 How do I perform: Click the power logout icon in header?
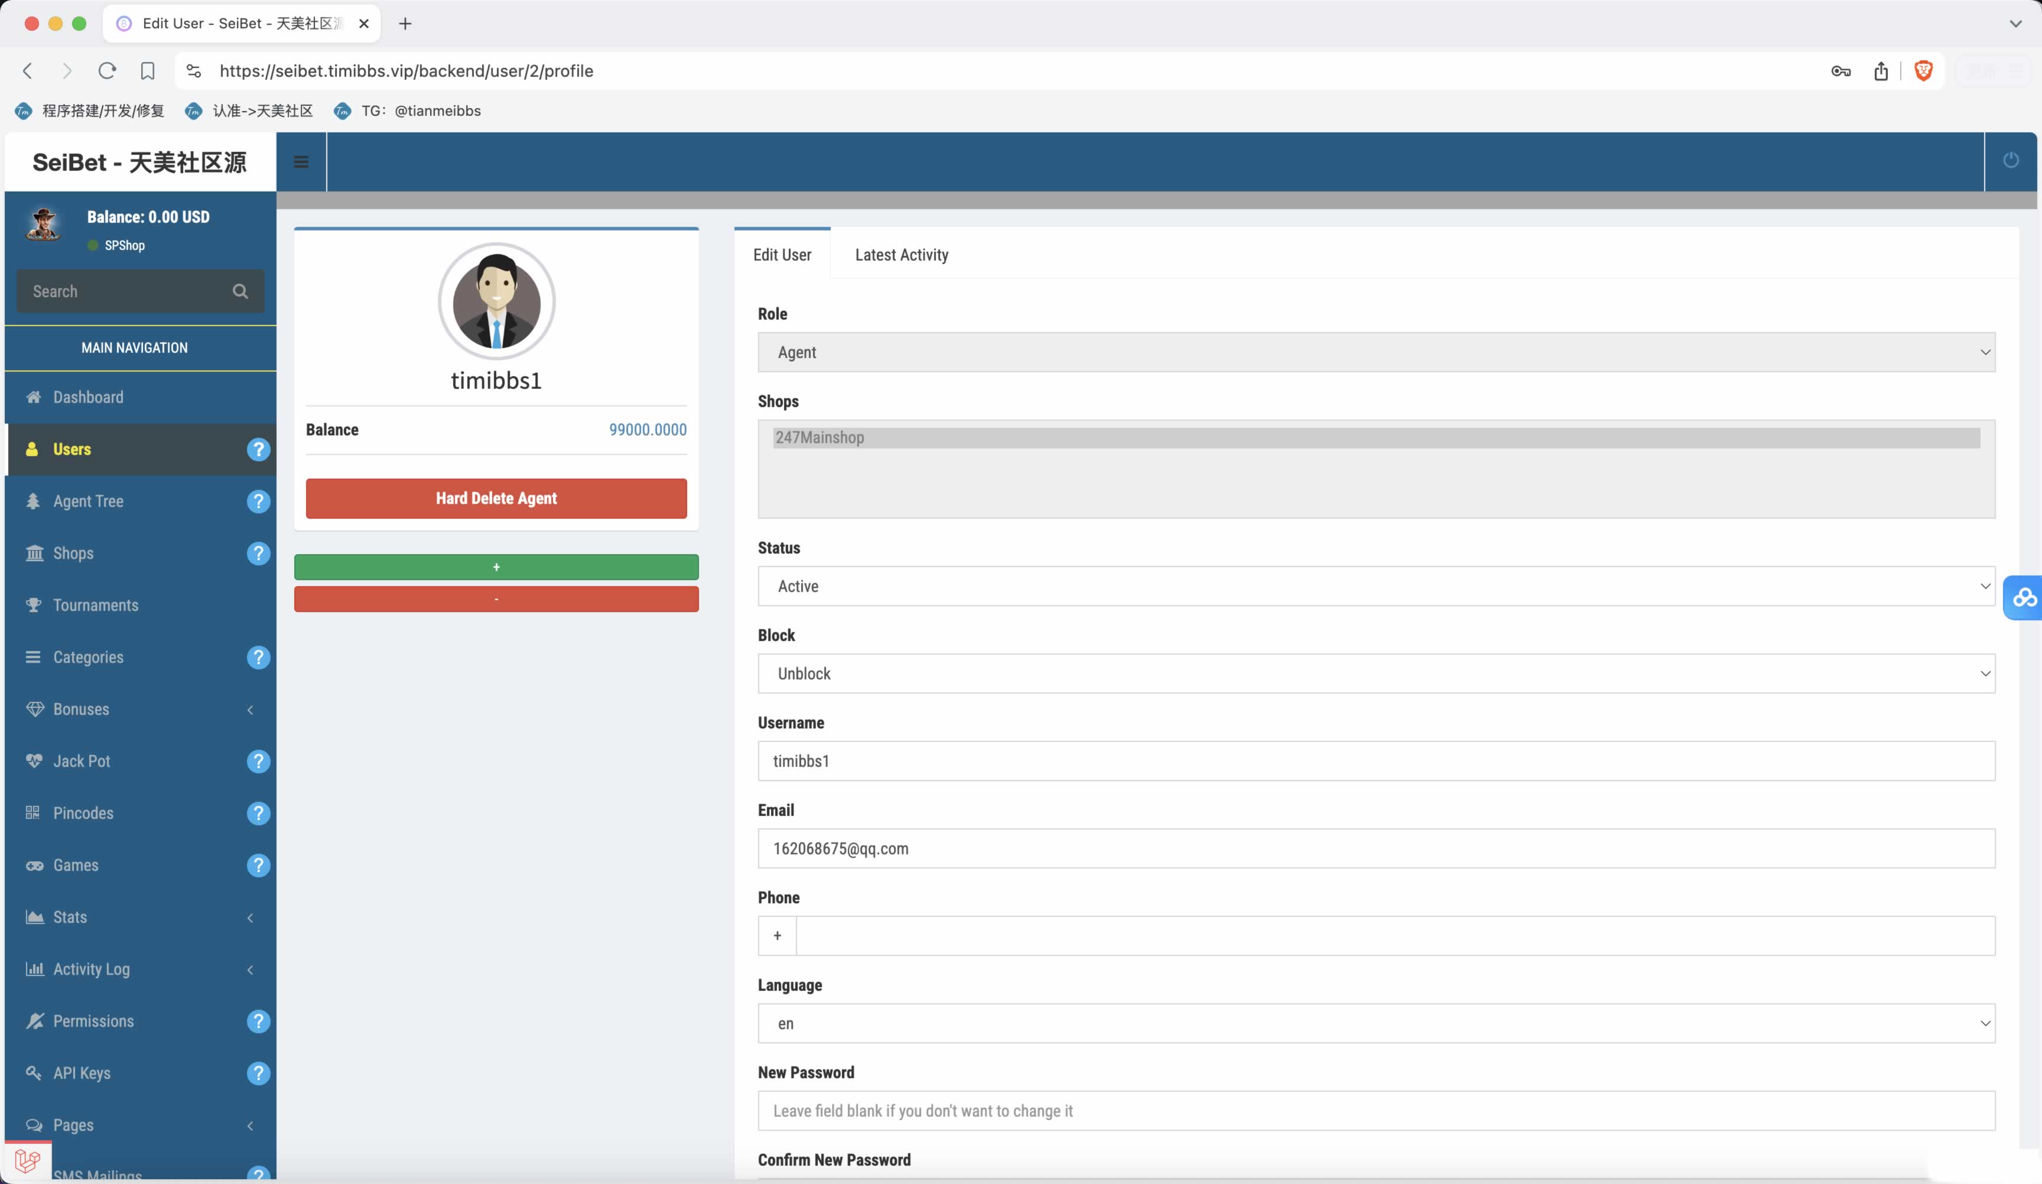click(2011, 161)
